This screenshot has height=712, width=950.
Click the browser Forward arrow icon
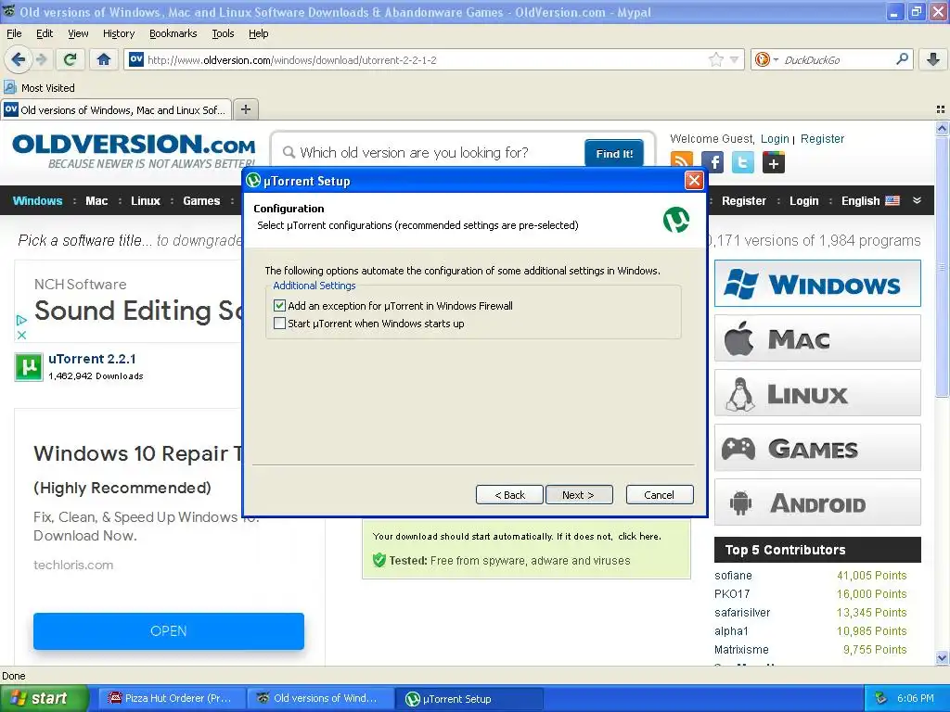tap(41, 59)
